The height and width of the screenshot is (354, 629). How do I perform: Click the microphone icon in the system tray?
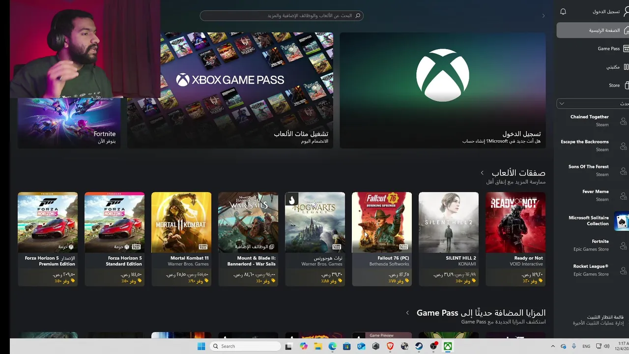click(574, 346)
